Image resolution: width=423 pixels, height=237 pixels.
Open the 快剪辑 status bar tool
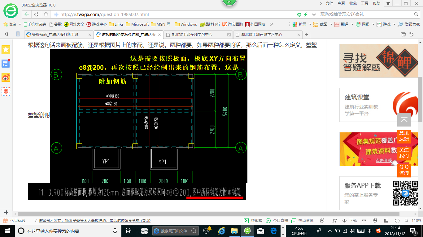pos(253,221)
